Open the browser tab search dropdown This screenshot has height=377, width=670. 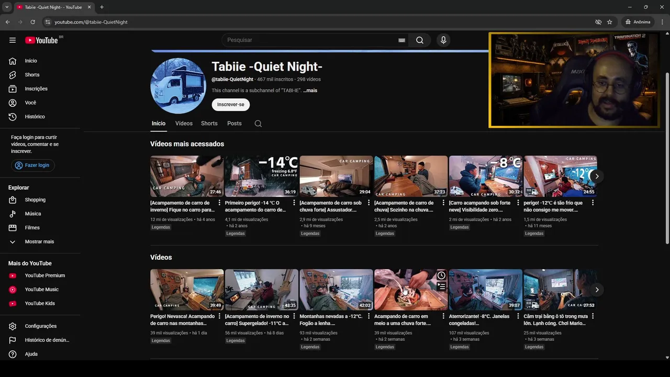(7, 7)
